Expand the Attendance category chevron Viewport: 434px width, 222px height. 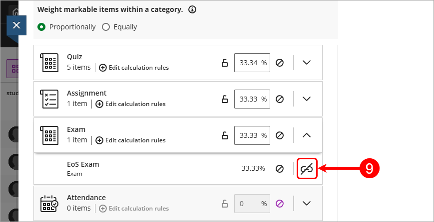[x=307, y=204]
